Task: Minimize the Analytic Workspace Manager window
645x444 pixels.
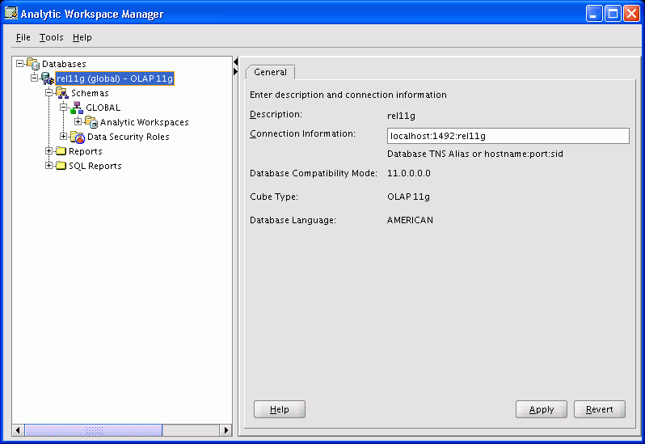Action: point(594,14)
